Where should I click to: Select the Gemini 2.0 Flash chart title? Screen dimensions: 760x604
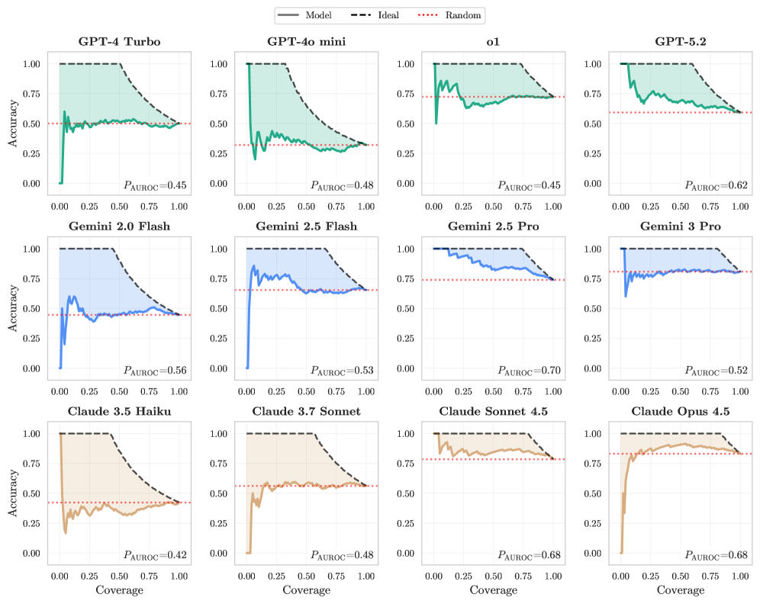pyautogui.click(x=119, y=226)
